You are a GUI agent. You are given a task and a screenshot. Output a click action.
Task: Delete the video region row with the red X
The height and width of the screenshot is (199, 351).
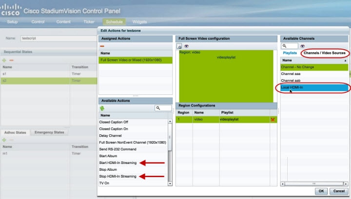(x=273, y=120)
